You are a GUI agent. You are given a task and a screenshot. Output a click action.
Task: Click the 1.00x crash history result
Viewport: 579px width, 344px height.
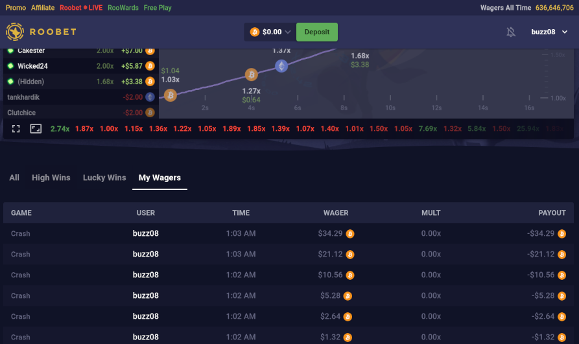109,129
